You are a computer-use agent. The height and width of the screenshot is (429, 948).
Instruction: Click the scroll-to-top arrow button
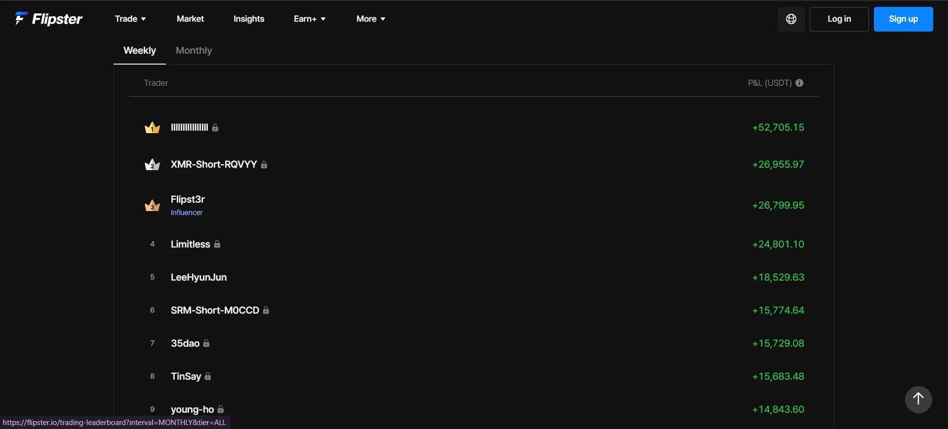point(918,399)
